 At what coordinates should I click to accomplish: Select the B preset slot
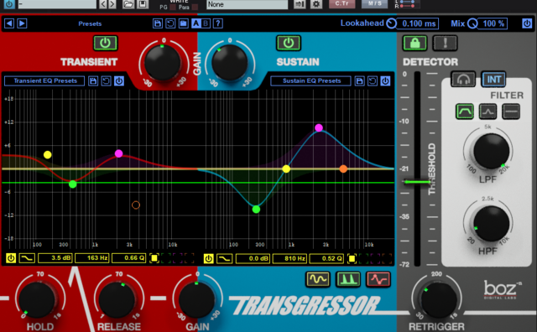click(x=206, y=23)
